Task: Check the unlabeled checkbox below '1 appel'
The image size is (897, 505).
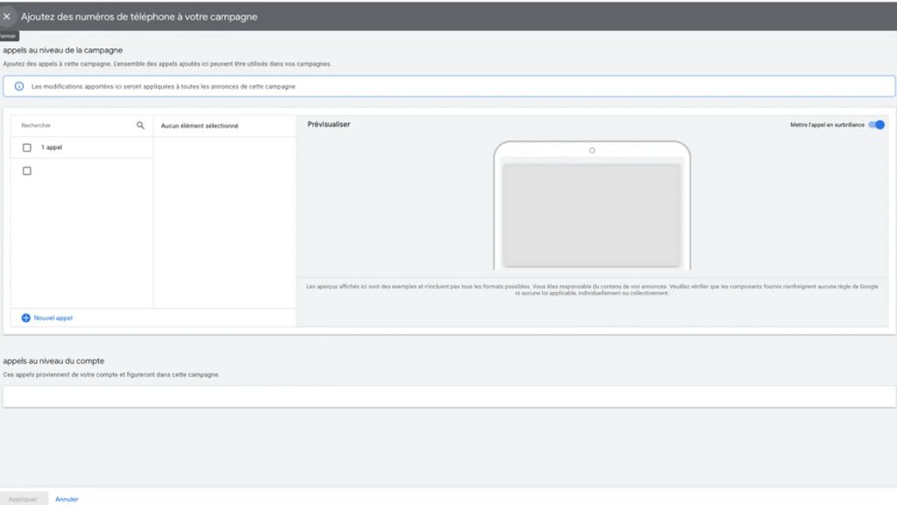Action: (27, 171)
